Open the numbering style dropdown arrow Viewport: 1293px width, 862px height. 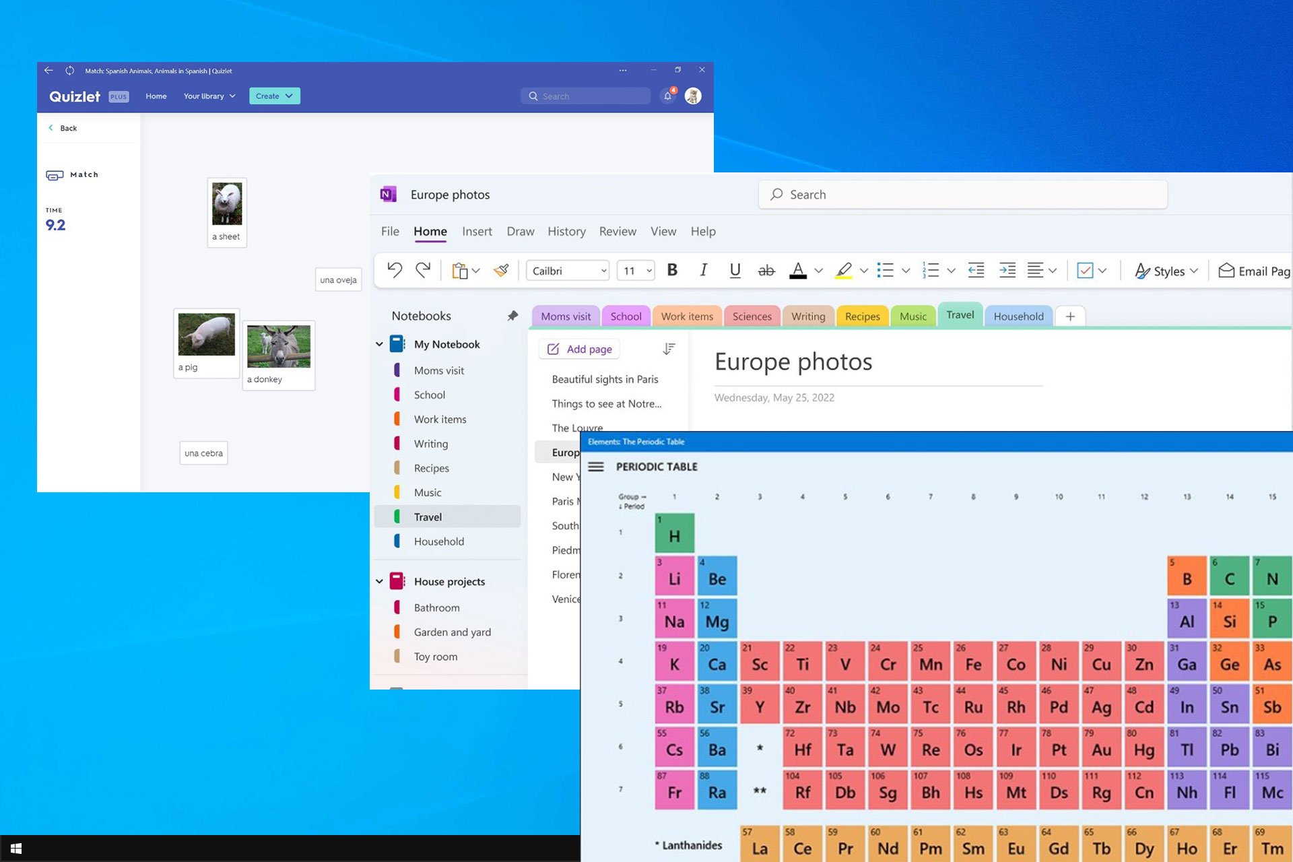tap(951, 271)
